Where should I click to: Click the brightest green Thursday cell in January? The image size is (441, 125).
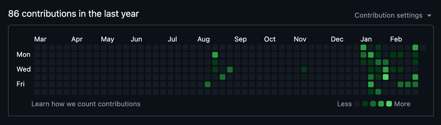[x=386, y=77]
